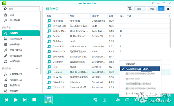Click the filter star icon button
The height and width of the screenshot is (106, 174).
pos(130,9)
